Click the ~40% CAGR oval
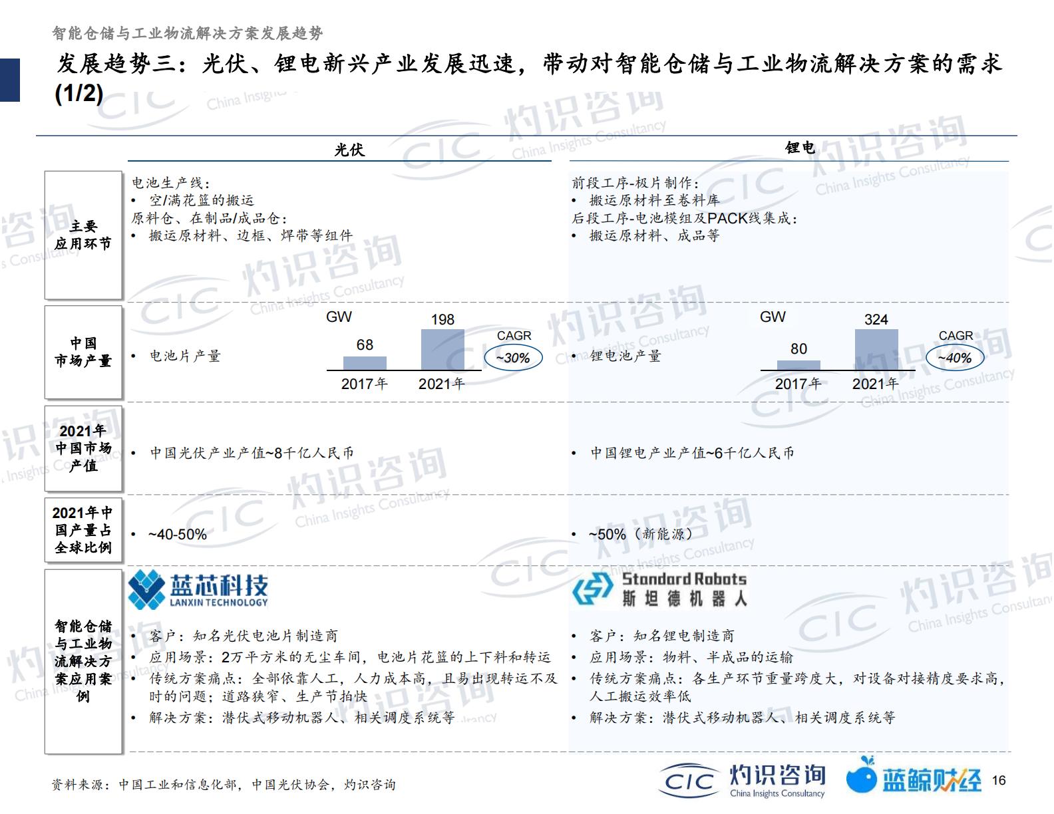The height and width of the screenshot is (814, 1054). tap(954, 358)
